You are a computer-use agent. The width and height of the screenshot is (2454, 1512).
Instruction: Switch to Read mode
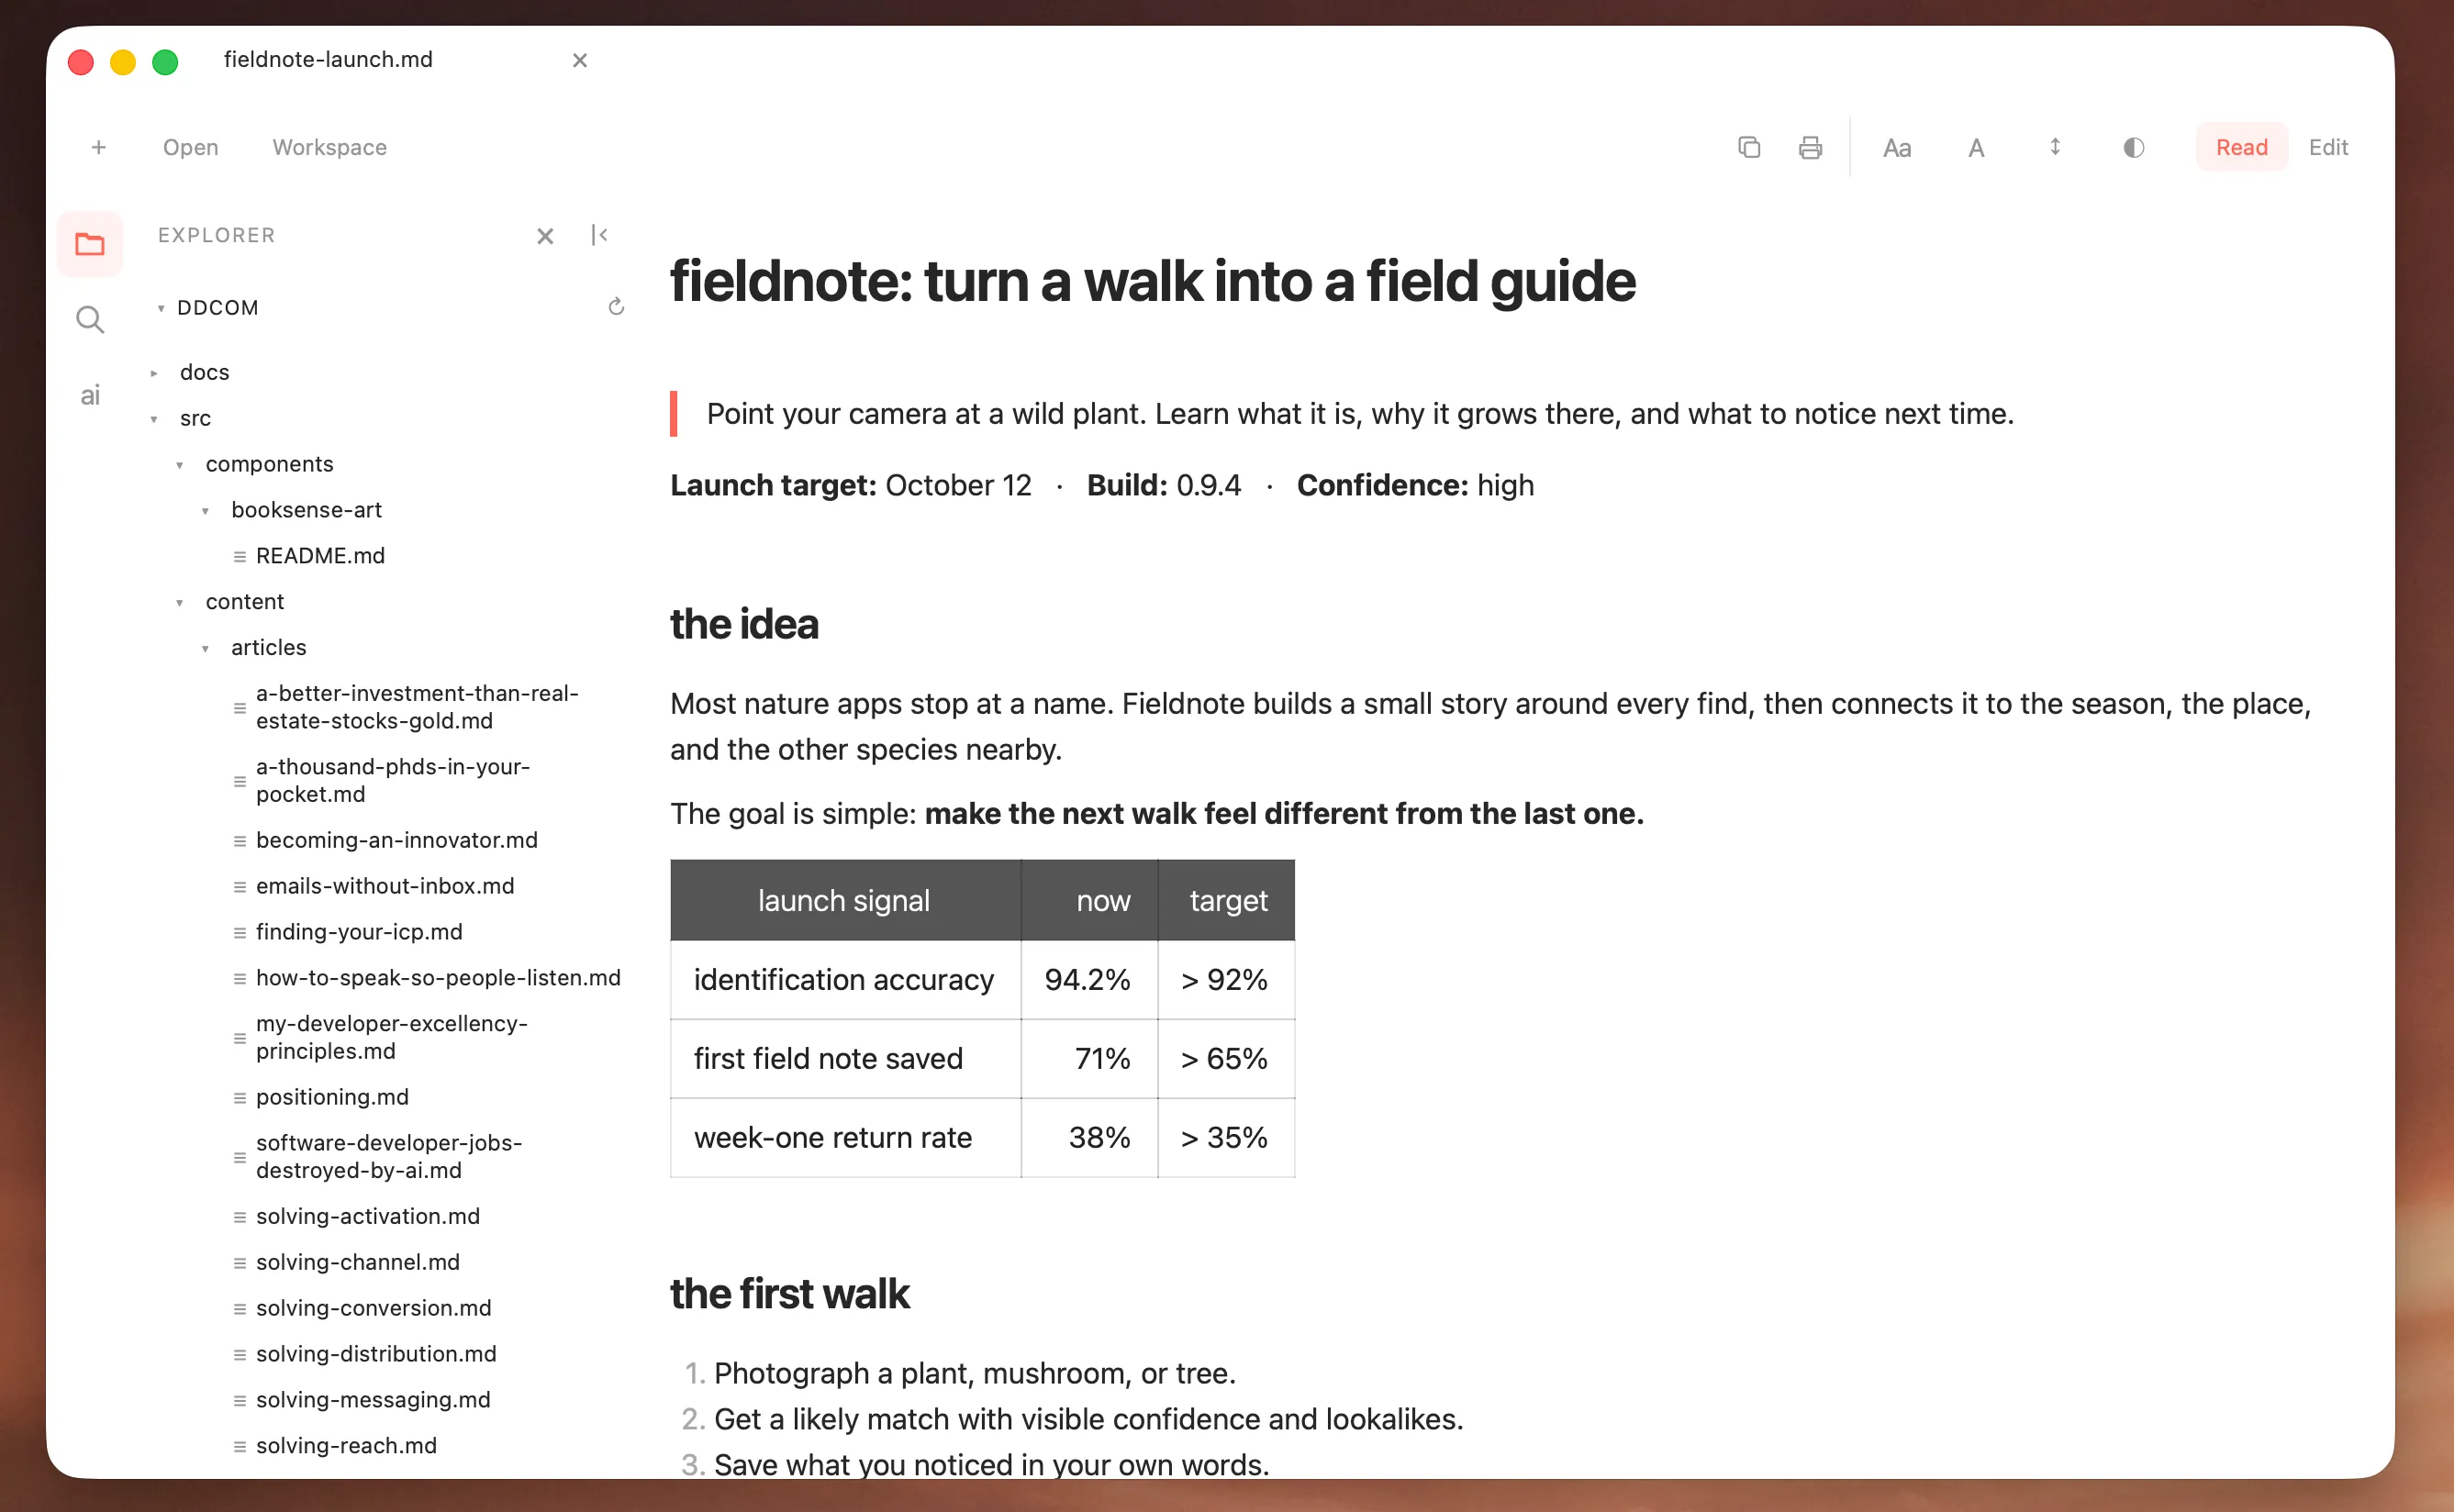(2241, 147)
